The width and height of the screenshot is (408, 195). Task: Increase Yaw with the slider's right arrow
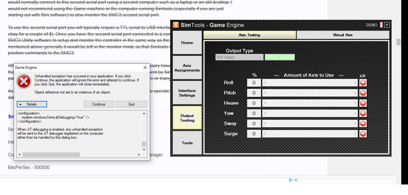355,113
